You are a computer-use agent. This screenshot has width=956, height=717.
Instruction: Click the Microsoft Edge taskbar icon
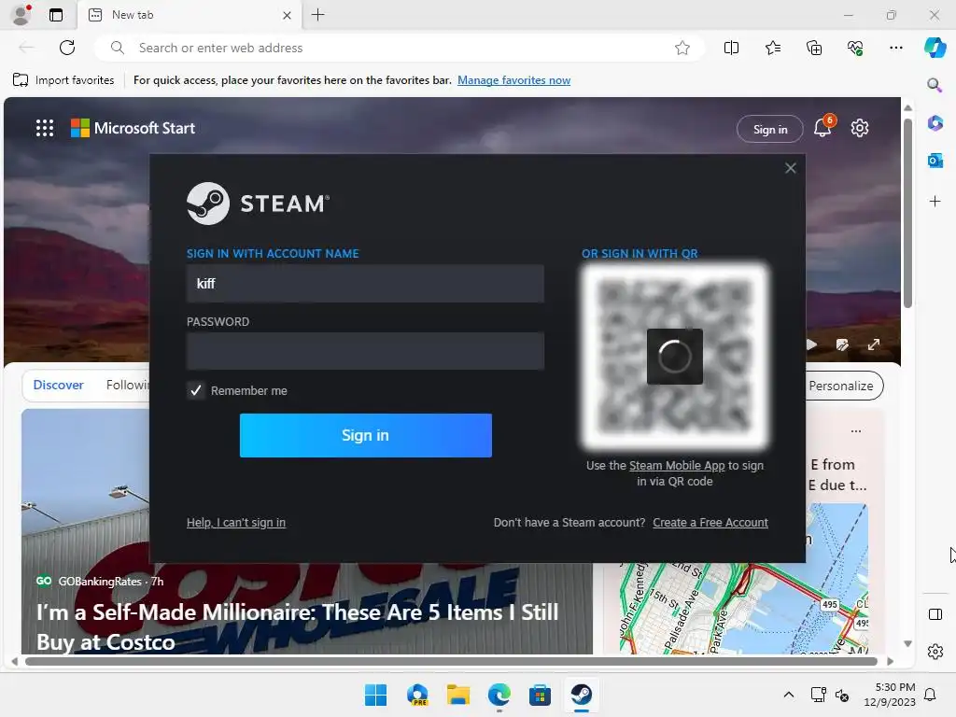[x=499, y=695]
